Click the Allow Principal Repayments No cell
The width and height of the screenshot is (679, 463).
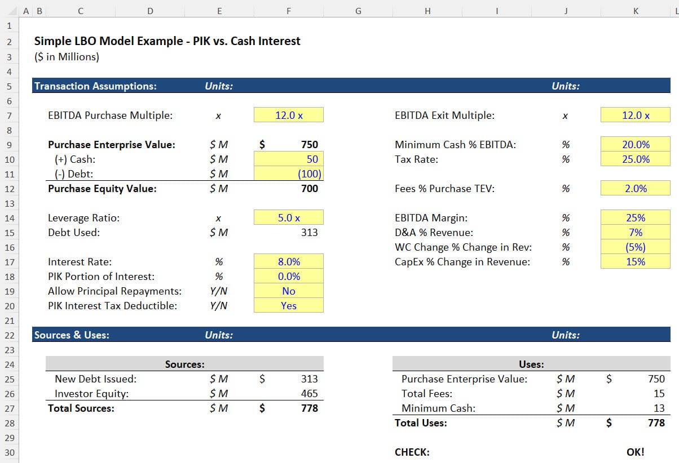coord(289,291)
